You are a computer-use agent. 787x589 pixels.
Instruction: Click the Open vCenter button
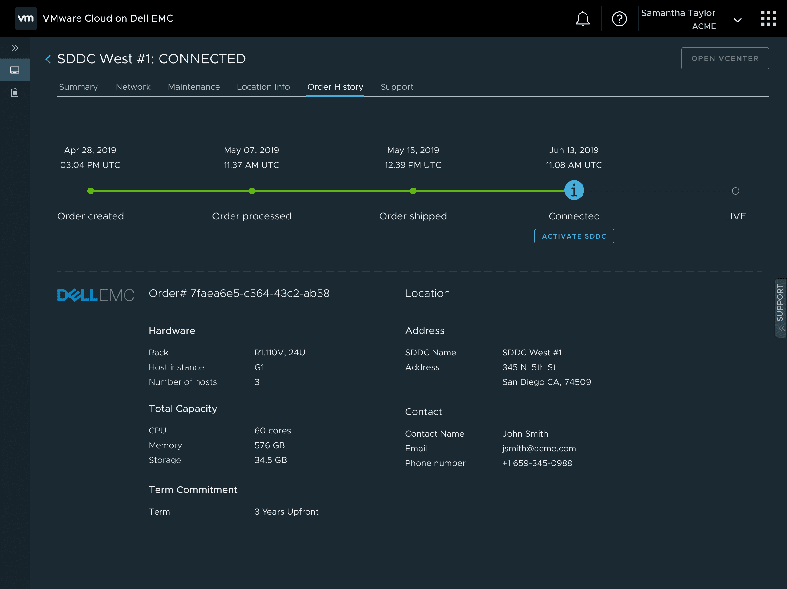click(x=725, y=58)
